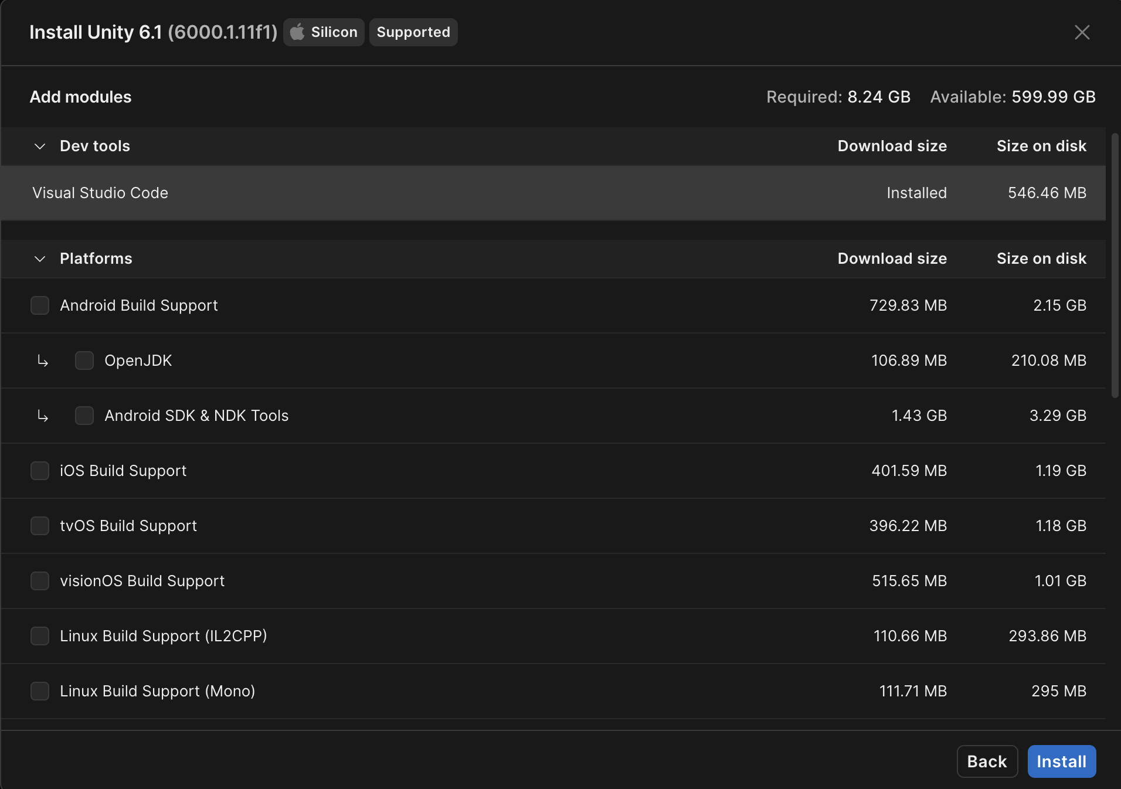Click the Android SDK sub-item arrow icon
The height and width of the screenshot is (789, 1121).
coord(43,416)
